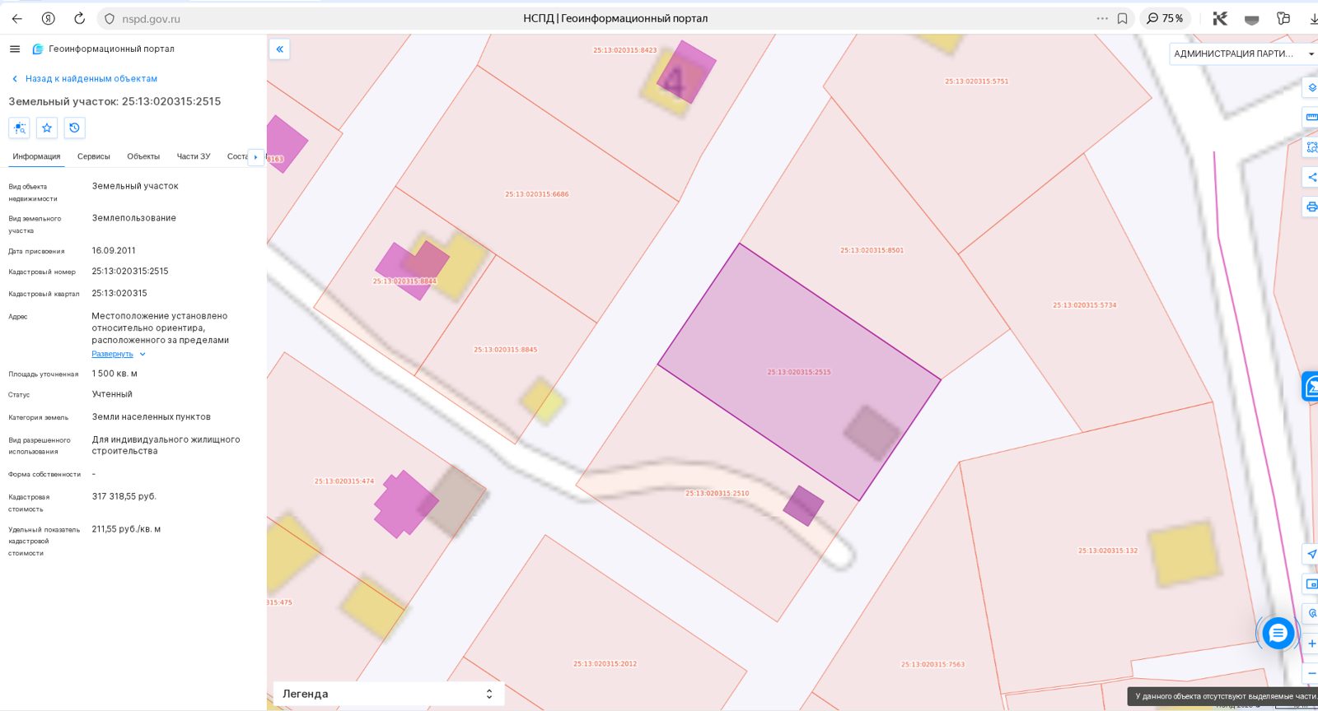Click the share map icon
This screenshot has height=711, width=1318.
[x=1311, y=177]
